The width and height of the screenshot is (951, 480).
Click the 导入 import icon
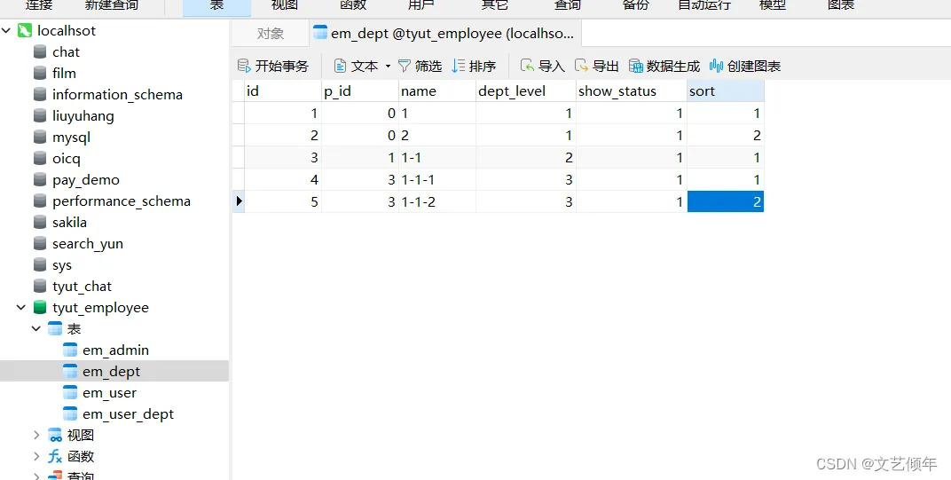tap(528, 67)
